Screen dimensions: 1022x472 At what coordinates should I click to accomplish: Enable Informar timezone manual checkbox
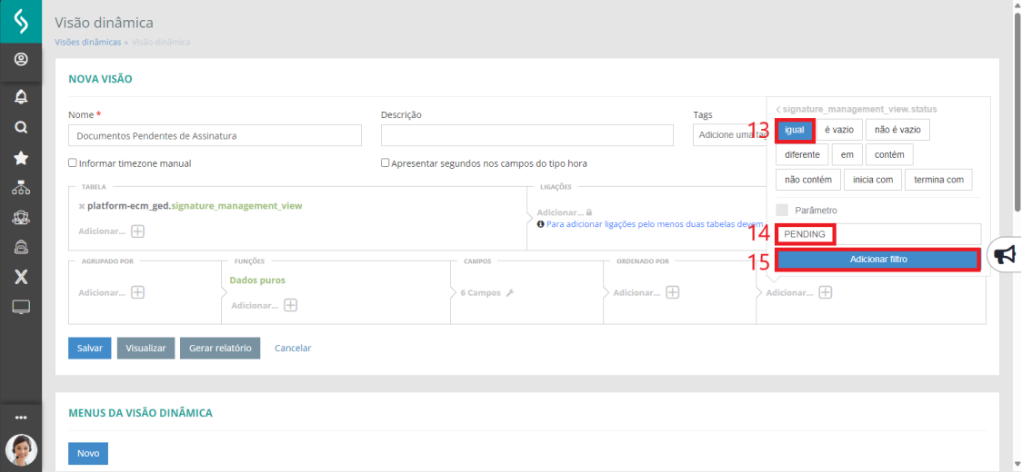tap(73, 163)
